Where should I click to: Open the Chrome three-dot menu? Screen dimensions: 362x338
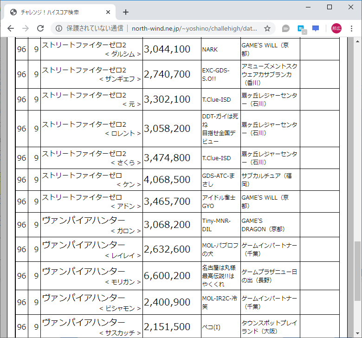point(351,28)
